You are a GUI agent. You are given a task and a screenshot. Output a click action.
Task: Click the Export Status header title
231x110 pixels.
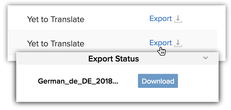(x=114, y=59)
